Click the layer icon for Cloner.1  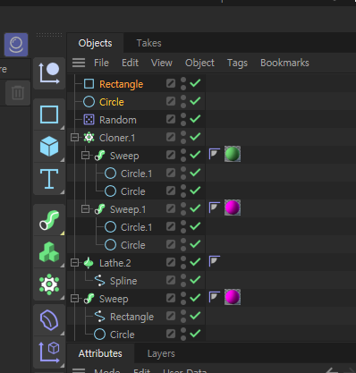click(171, 137)
